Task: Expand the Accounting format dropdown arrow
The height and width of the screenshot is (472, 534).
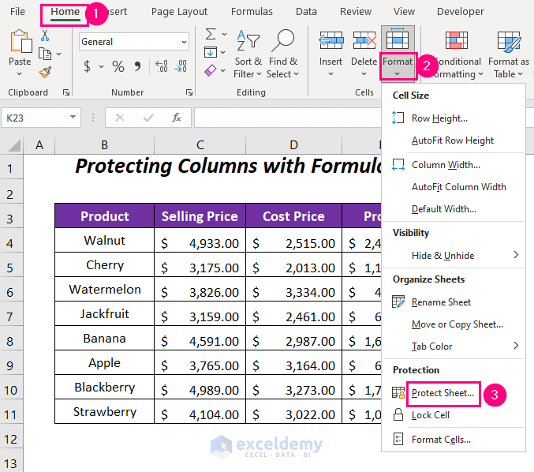Action: 101,66
